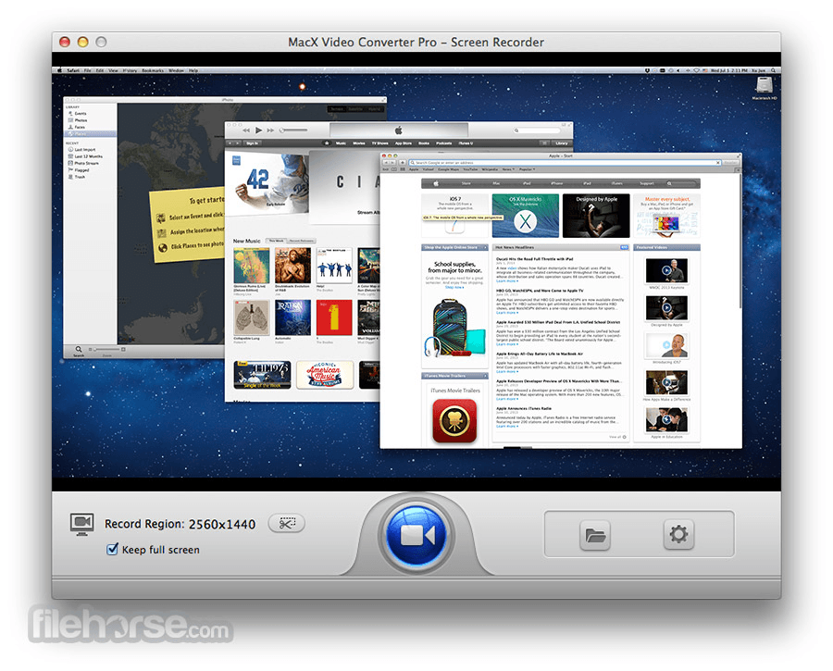Adjust the iTunes volume slider
The width and height of the screenshot is (833, 671).
(x=294, y=128)
